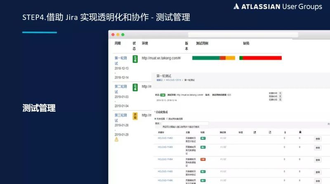Click the date 2018-12-13 under 第一轮测试
Viewport: 330px width, 184px height.
pos(121,68)
